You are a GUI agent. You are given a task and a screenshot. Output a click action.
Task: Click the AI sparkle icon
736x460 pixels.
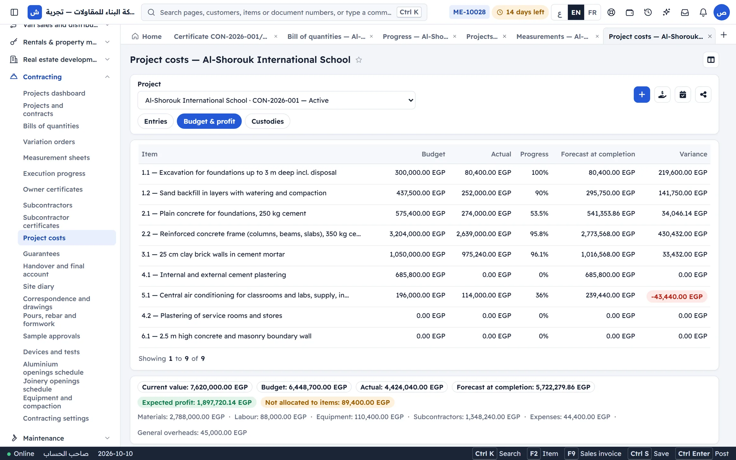coord(666,12)
